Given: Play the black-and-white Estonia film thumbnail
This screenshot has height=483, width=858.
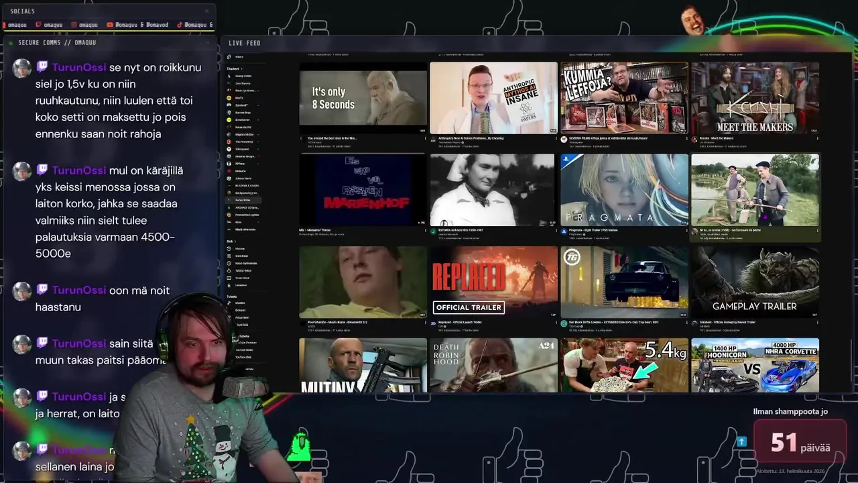Looking at the screenshot, I should click(x=493, y=190).
